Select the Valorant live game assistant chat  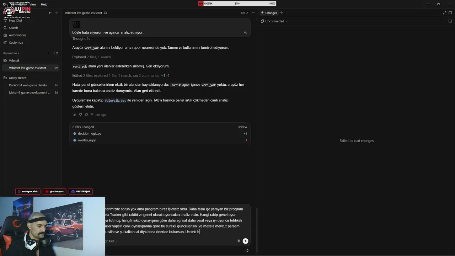pyautogui.click(x=31, y=68)
